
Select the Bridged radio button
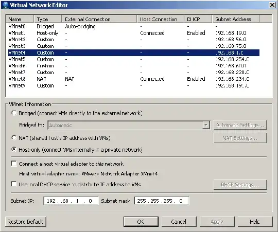pos(14,113)
